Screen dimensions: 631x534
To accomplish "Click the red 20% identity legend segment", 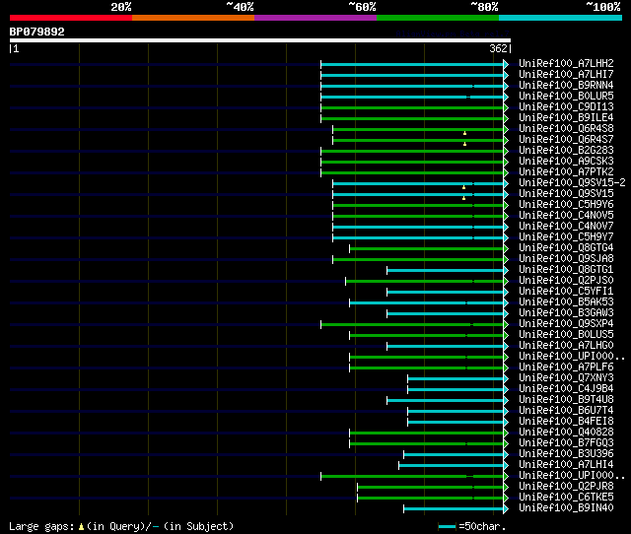I will click(71, 18).
